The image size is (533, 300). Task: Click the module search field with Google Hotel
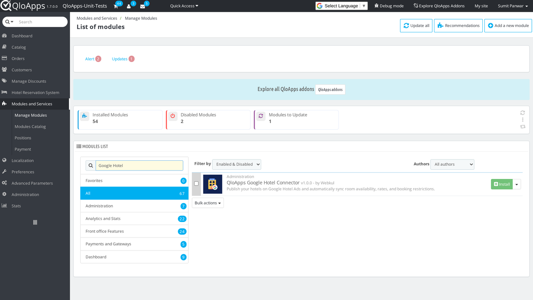[x=139, y=166]
